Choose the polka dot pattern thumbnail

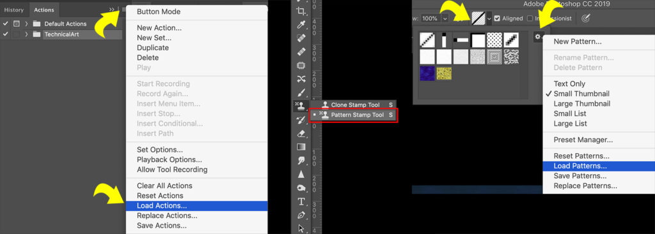pos(494,40)
